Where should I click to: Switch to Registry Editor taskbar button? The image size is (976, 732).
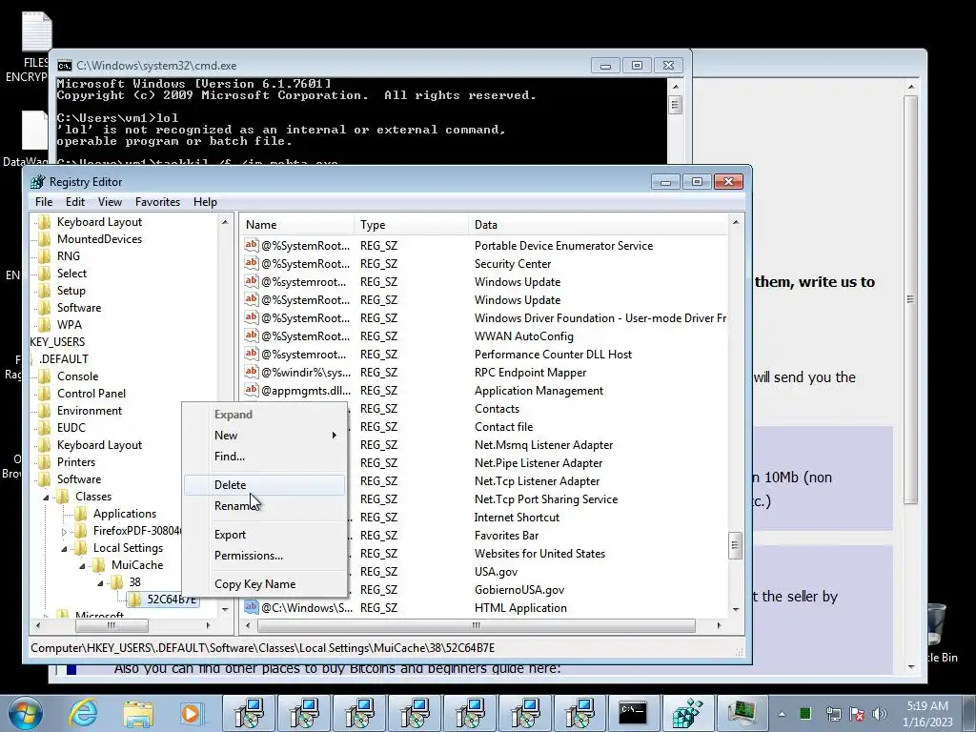(x=687, y=713)
